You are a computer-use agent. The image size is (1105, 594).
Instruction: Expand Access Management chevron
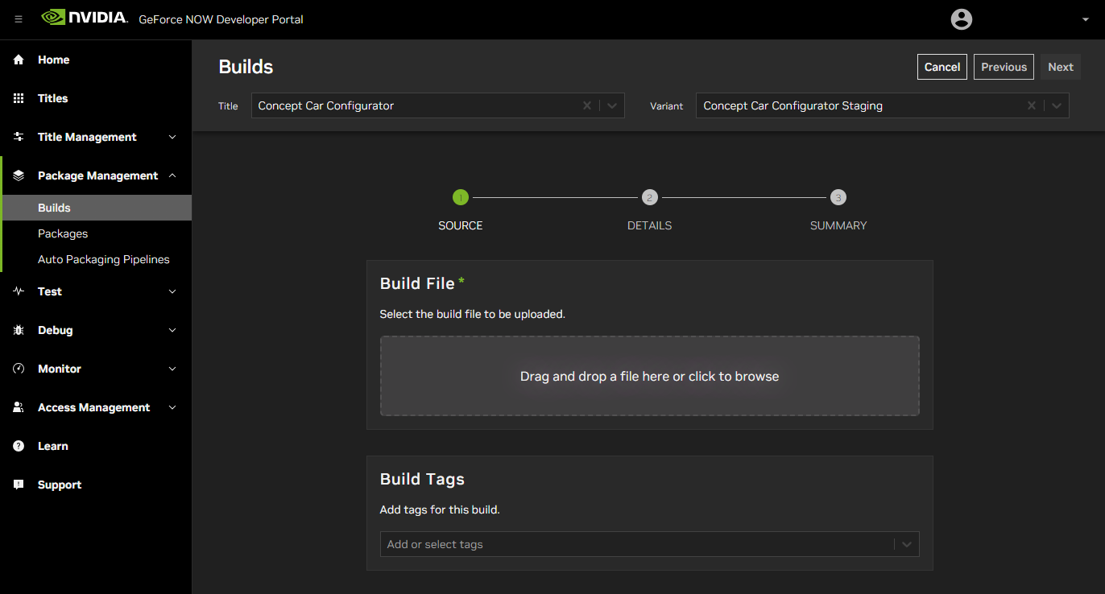(172, 407)
